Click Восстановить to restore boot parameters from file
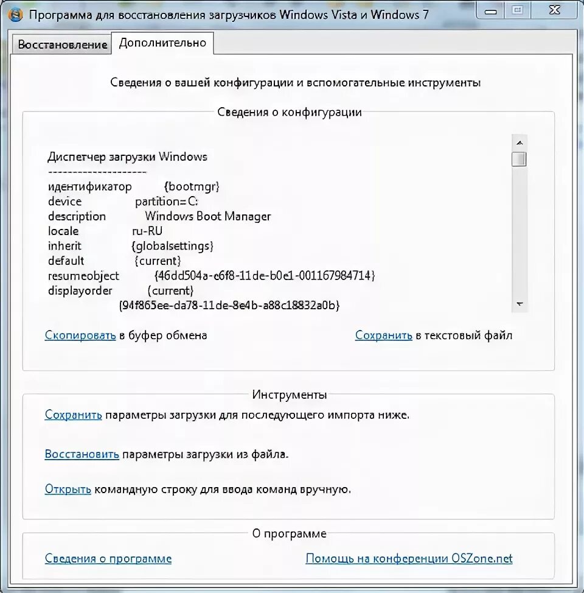584x593 pixels. tap(82, 454)
